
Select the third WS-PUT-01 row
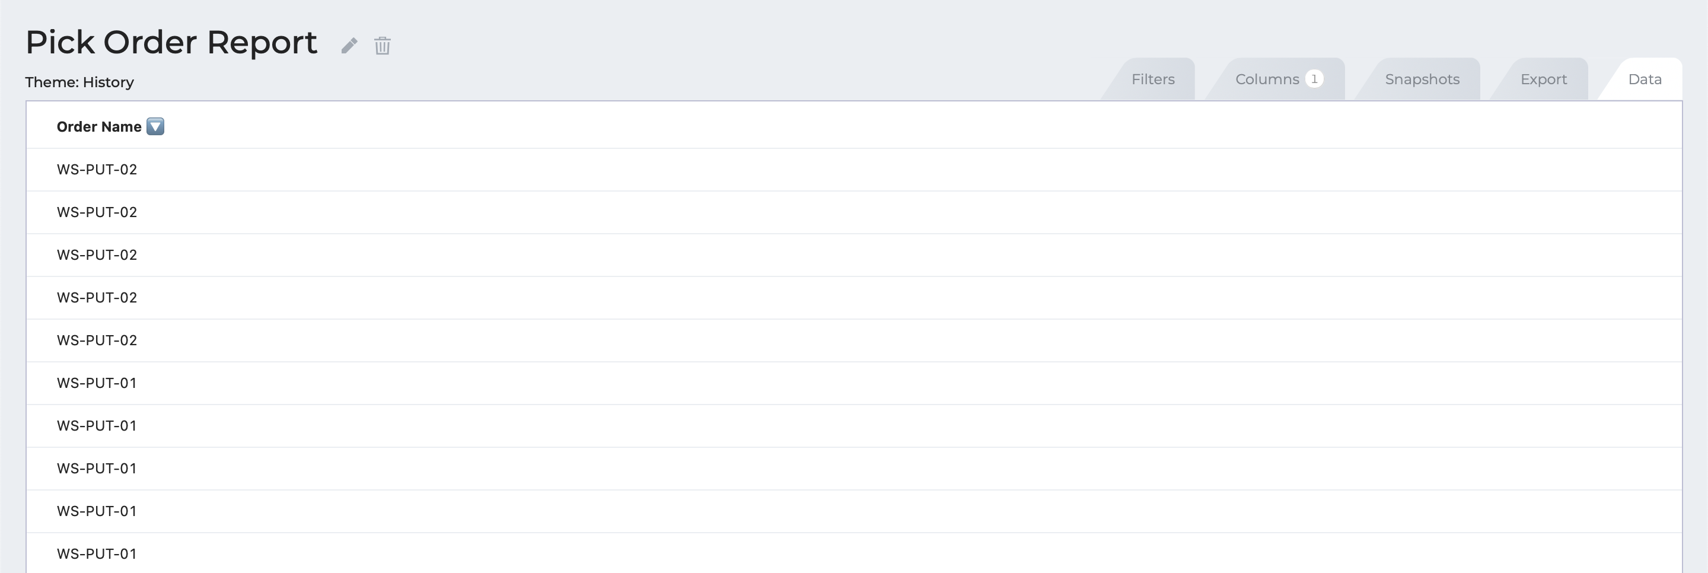pos(854,468)
